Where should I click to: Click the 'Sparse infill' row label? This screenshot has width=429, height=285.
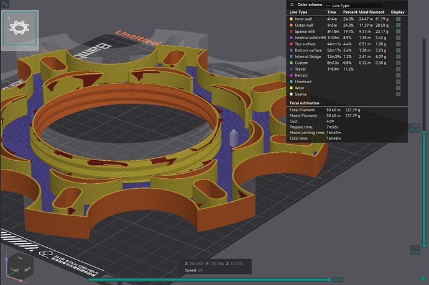305,32
